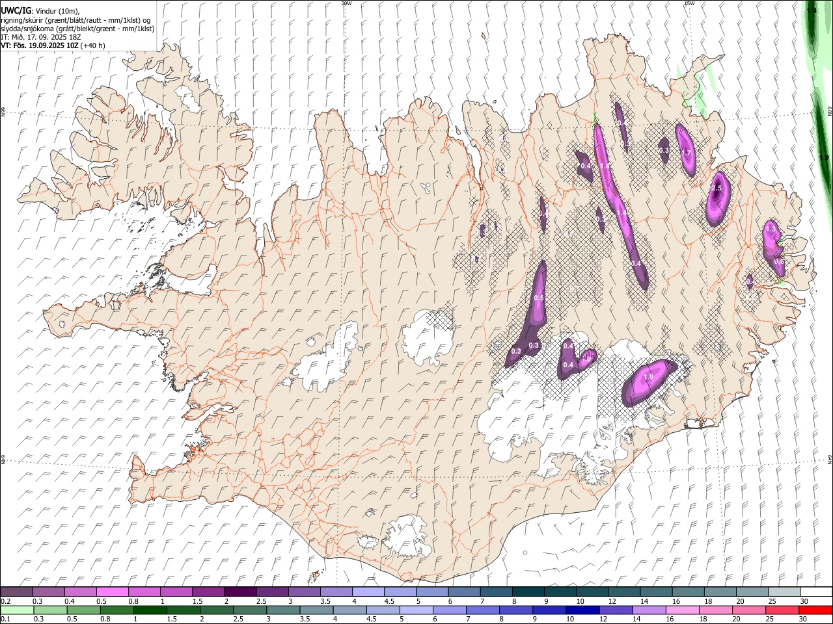
Task: Pick the lower legend swatch labeled 0.5
Action: pyautogui.click(x=83, y=610)
